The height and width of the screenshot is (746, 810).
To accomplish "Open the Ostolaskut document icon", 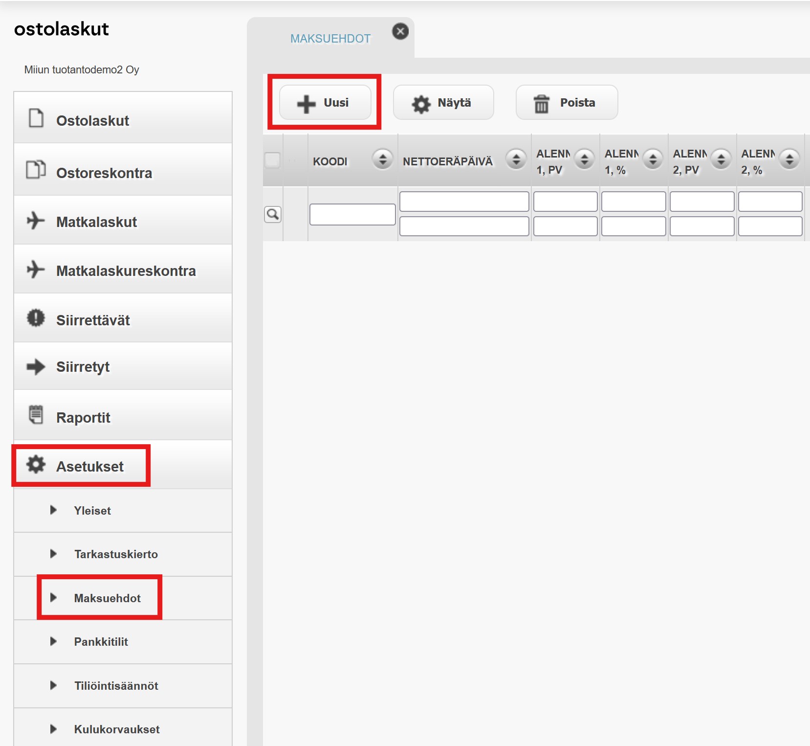I will (36, 118).
